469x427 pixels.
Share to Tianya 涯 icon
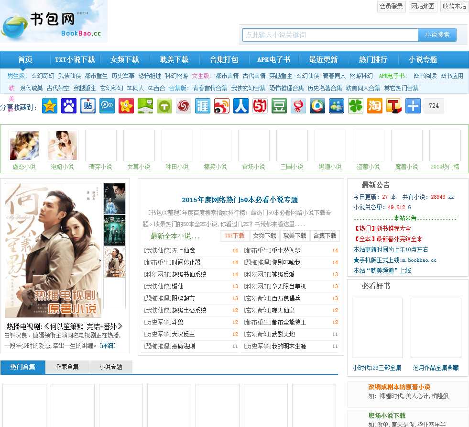tap(203, 106)
